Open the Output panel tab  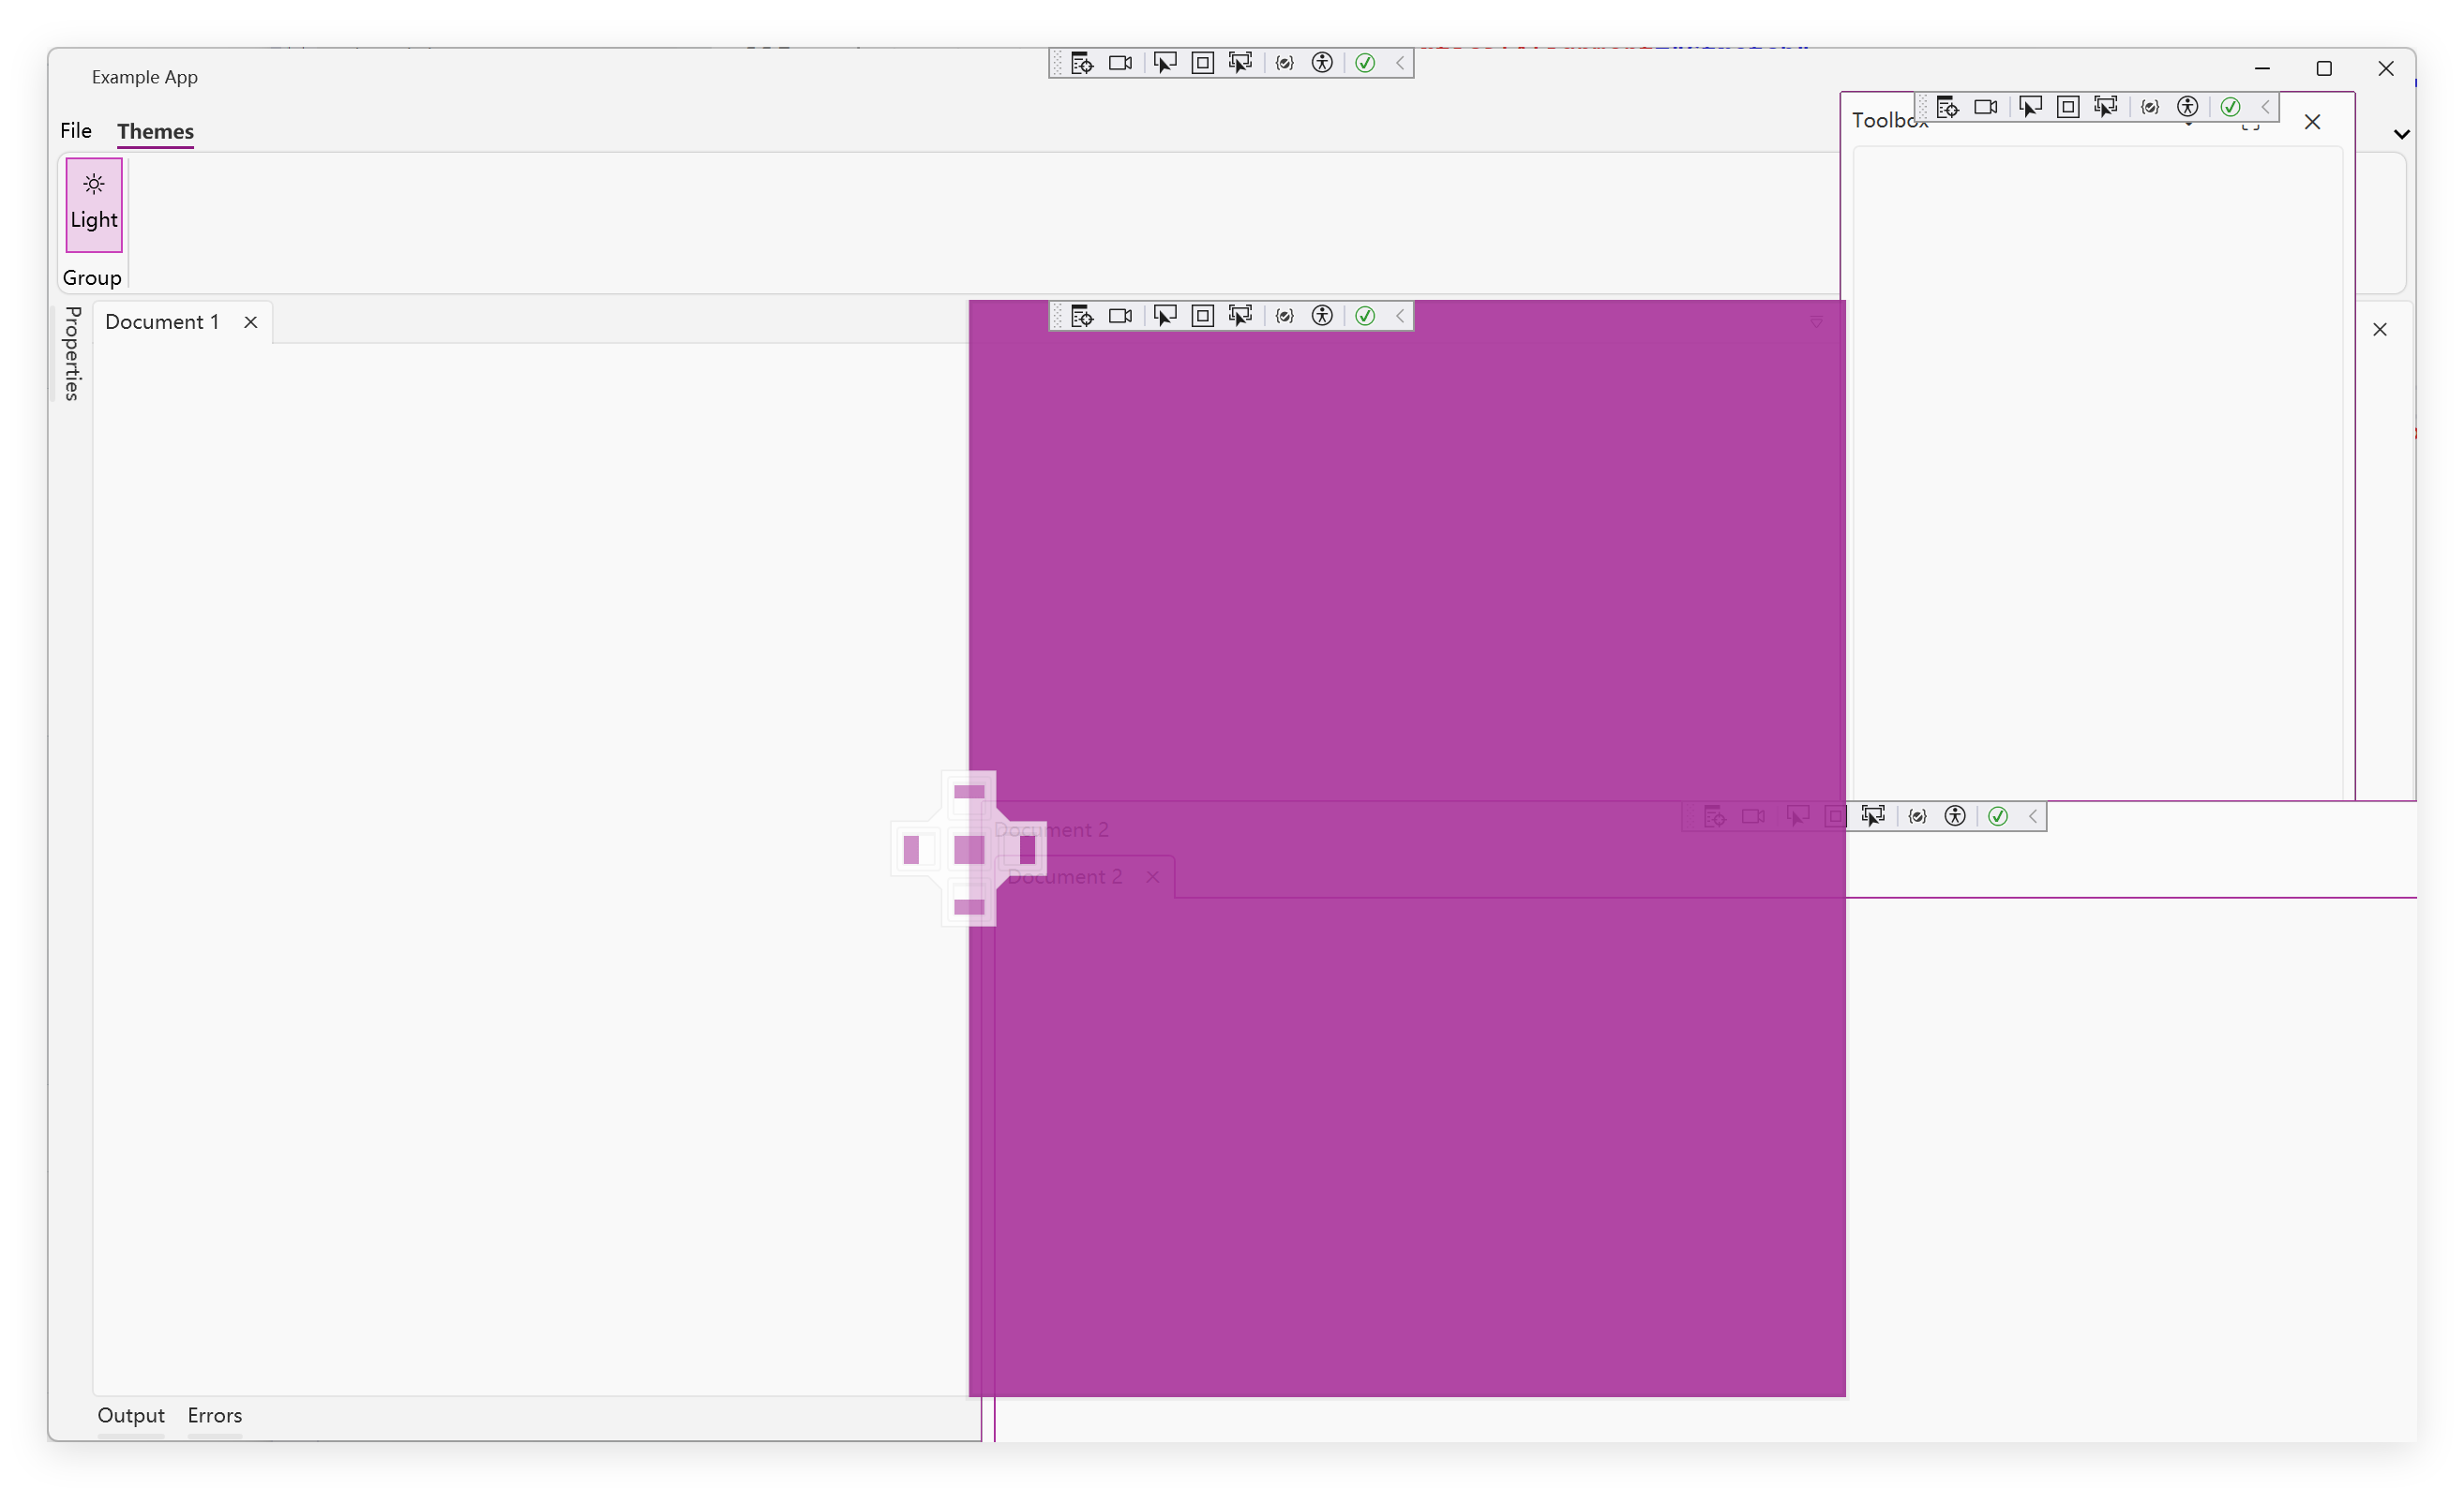click(x=131, y=1415)
